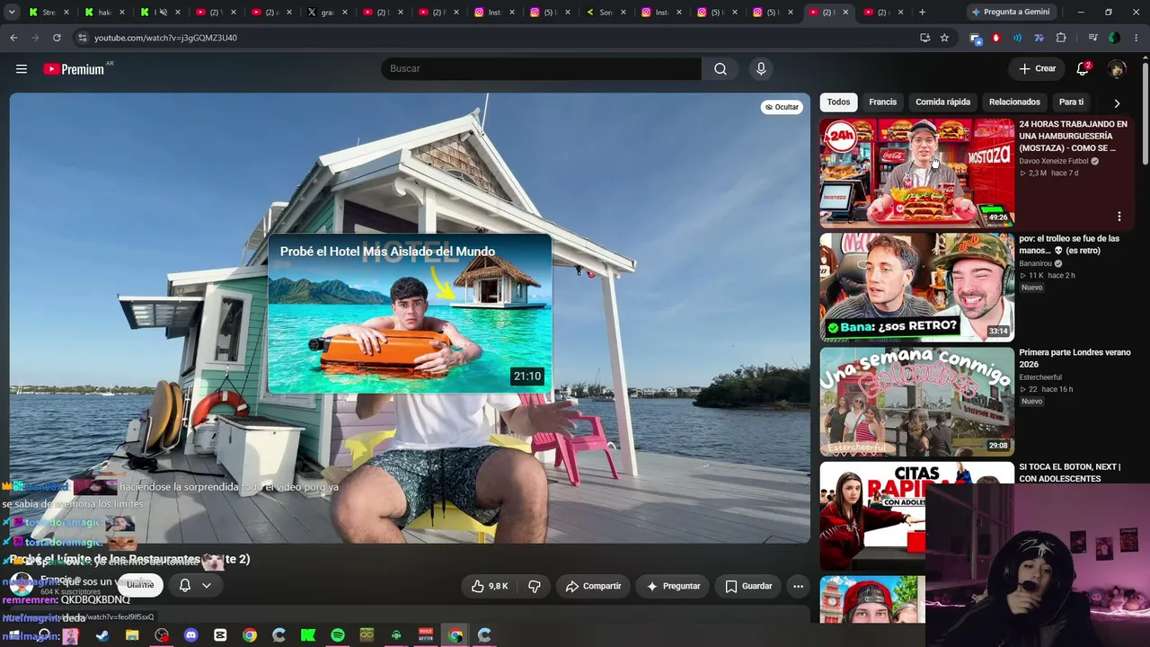Click the address bar URL
This screenshot has height=647, width=1150.
click(x=165, y=38)
